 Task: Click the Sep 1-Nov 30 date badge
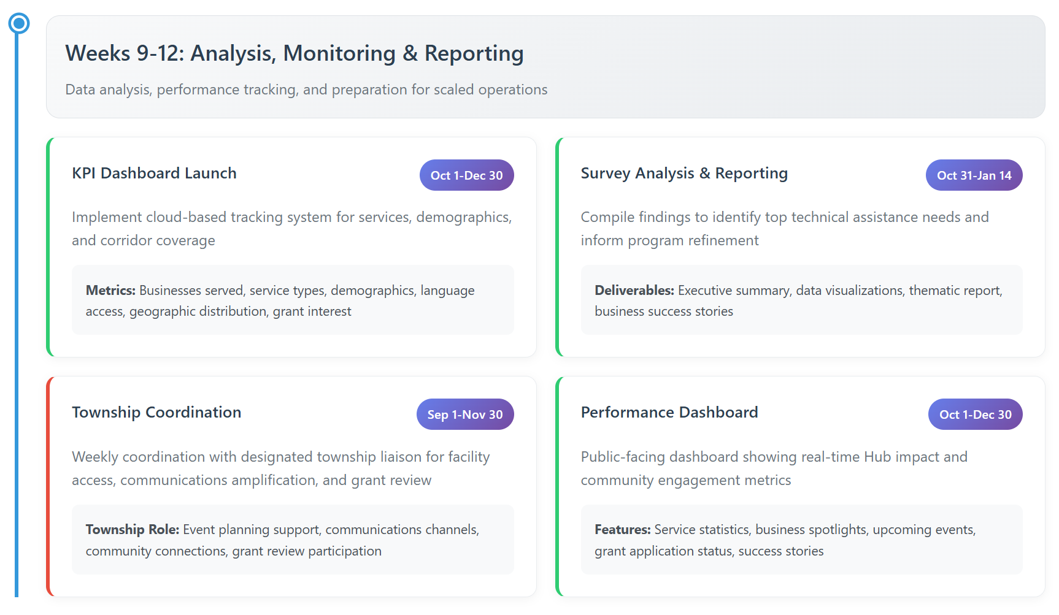tap(465, 414)
